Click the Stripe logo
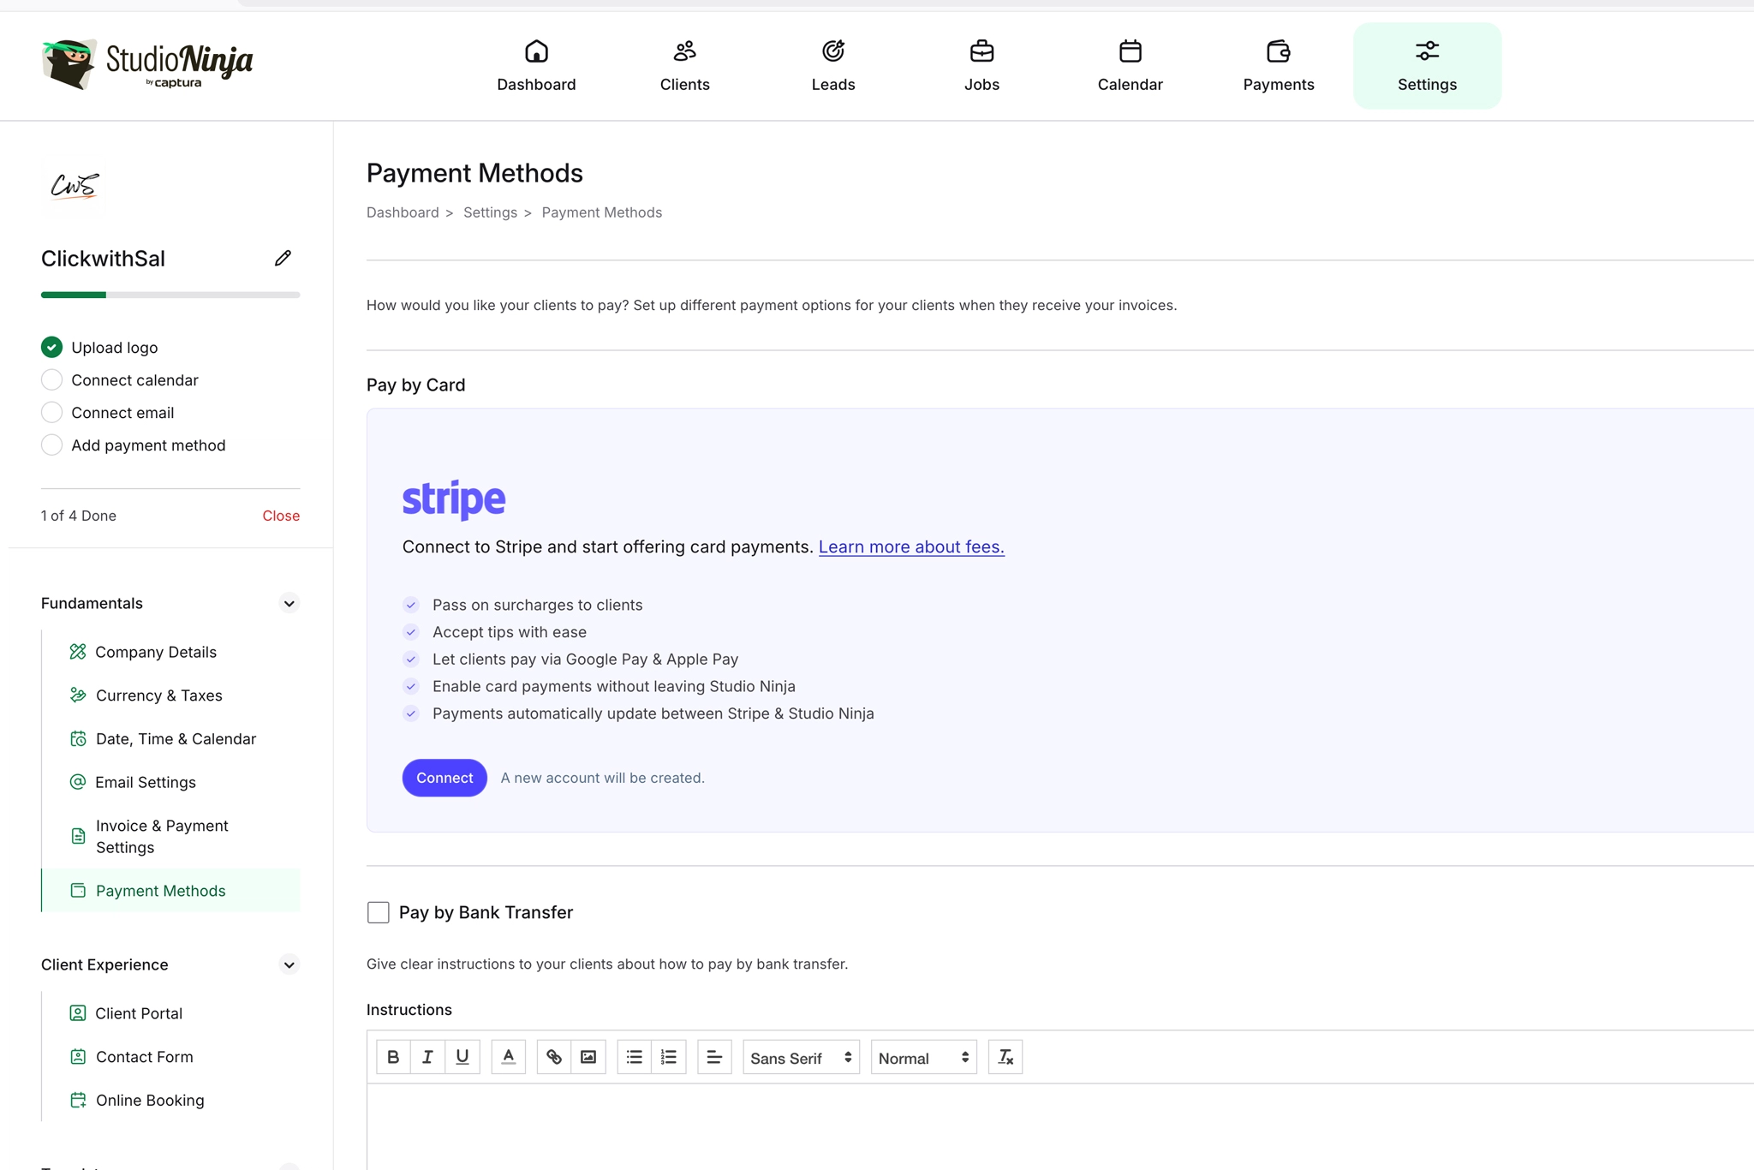The height and width of the screenshot is (1170, 1754). 454,499
